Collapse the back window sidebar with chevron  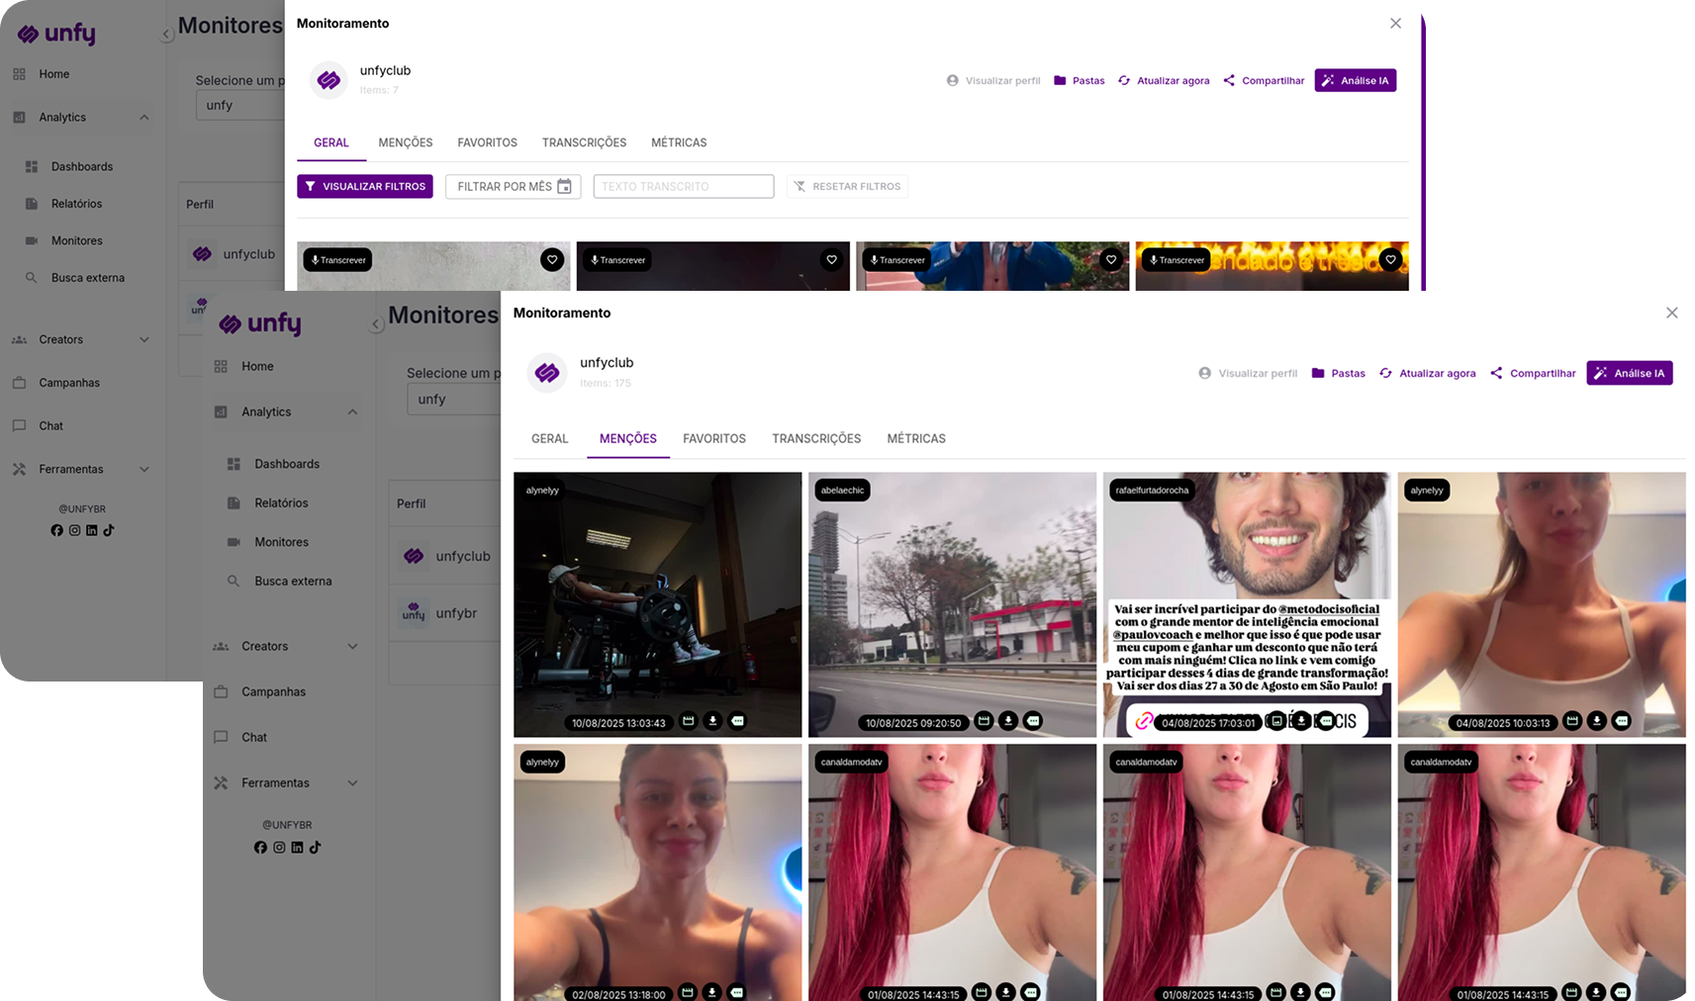point(167,35)
